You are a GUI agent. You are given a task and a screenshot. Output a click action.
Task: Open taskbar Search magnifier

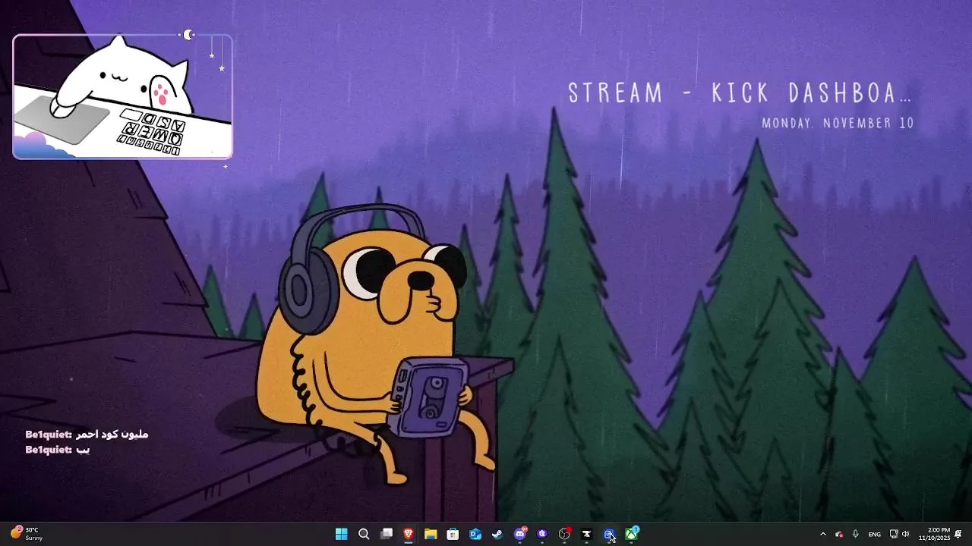coord(364,534)
